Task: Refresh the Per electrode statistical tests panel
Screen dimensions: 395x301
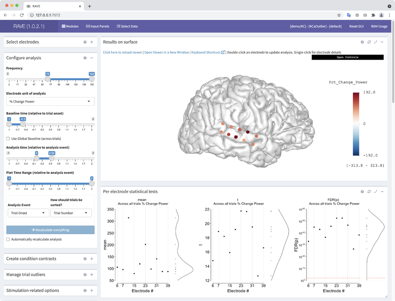Action: click(369, 192)
